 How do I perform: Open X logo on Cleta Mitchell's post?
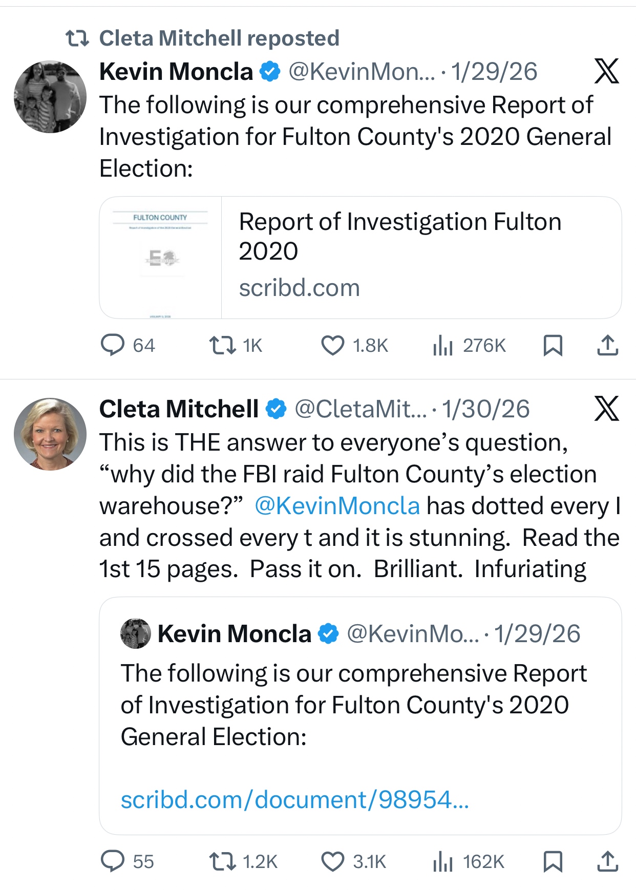tap(607, 409)
